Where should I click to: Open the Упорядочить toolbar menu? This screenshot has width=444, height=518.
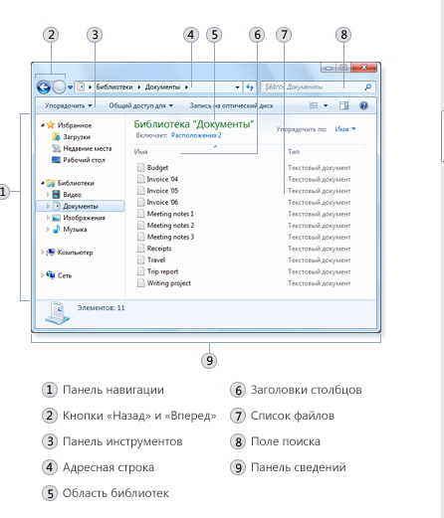[x=69, y=105]
